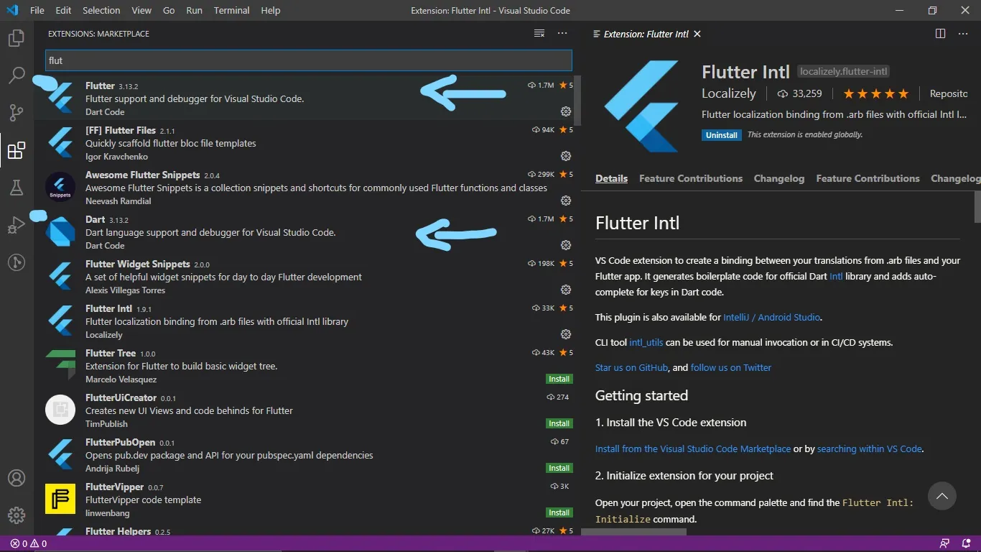Click the errors and warnings status indicator
Screen dimensions: 981x552
[29, 543]
